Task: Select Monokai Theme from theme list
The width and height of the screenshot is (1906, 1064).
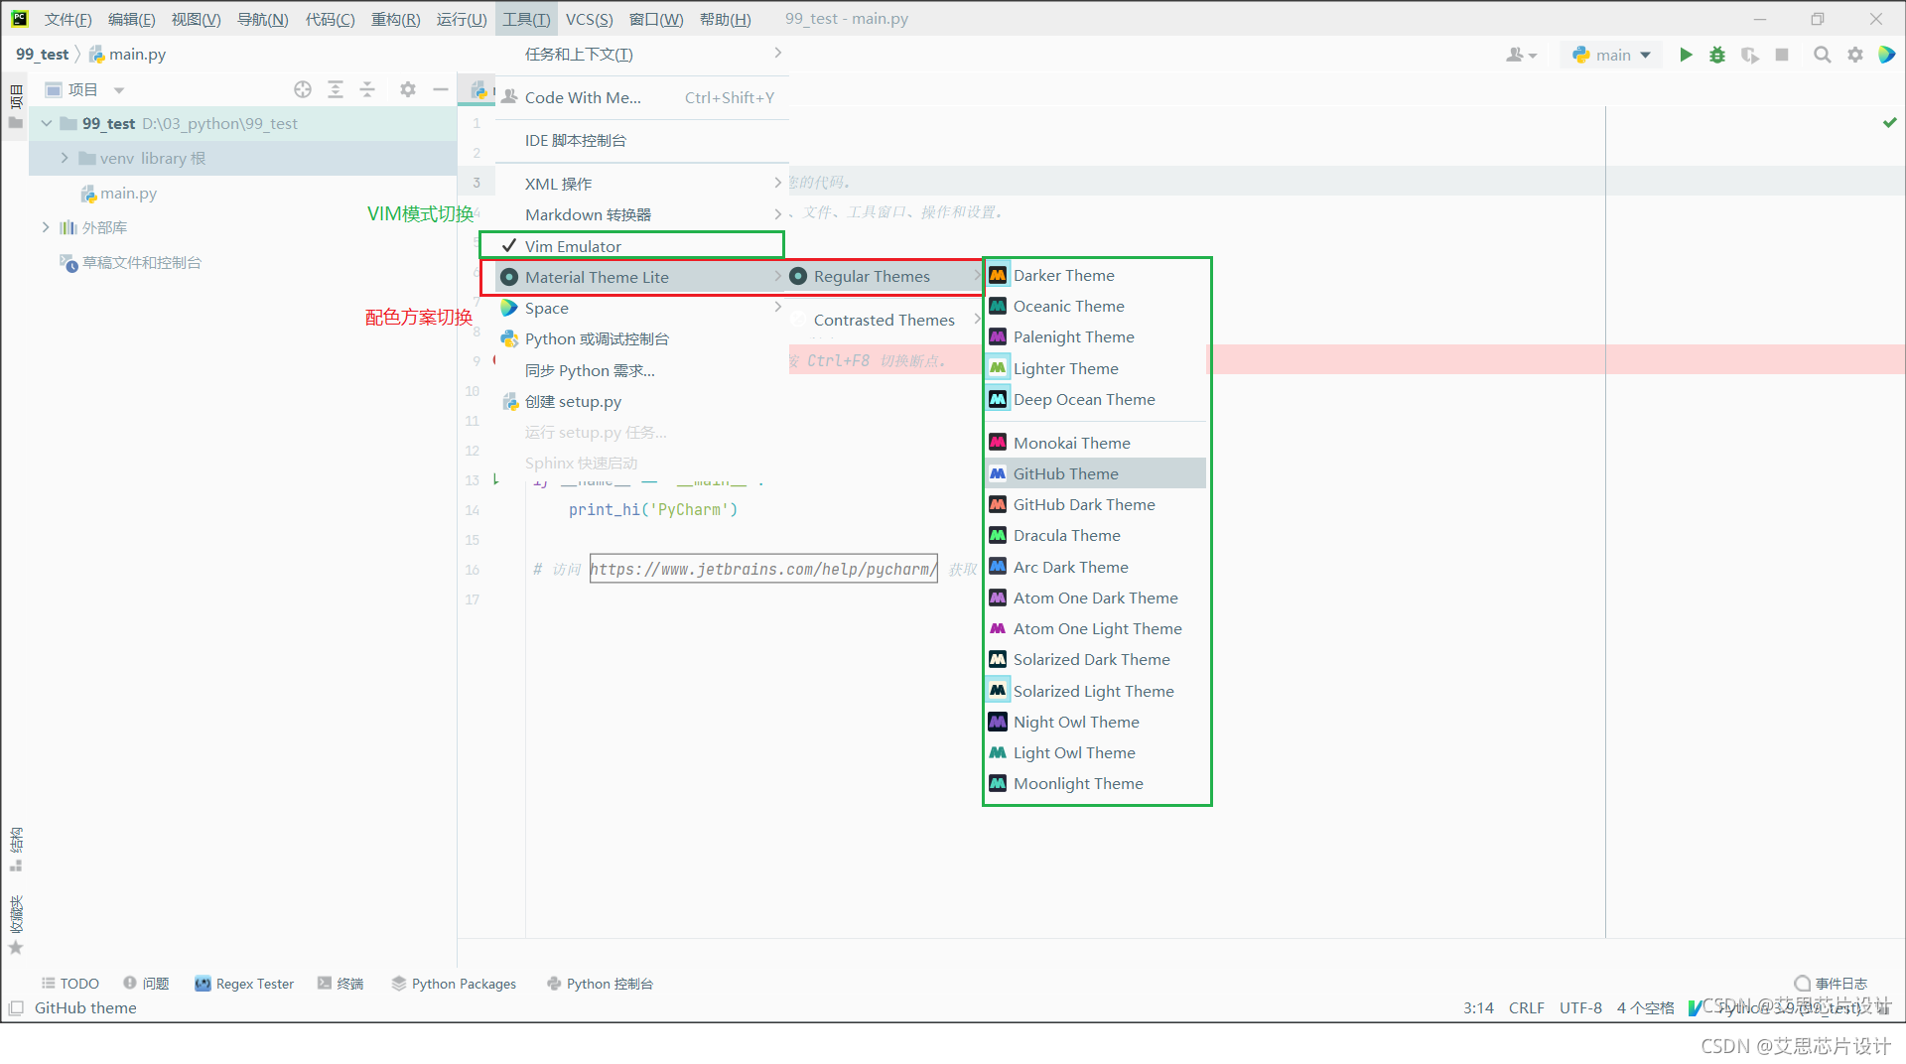Action: 1096,443
